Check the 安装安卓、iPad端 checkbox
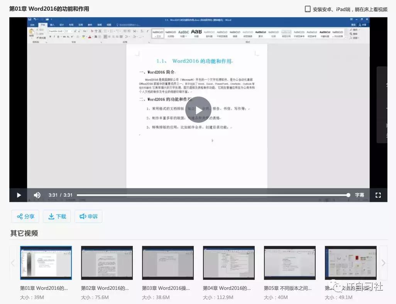This screenshot has height=304, width=396. [307, 9]
